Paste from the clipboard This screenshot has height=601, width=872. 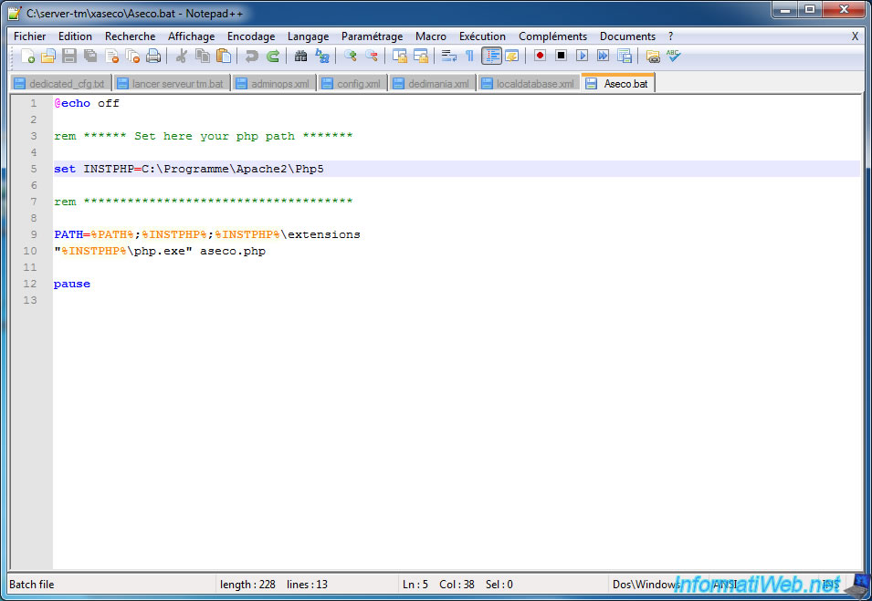click(223, 56)
